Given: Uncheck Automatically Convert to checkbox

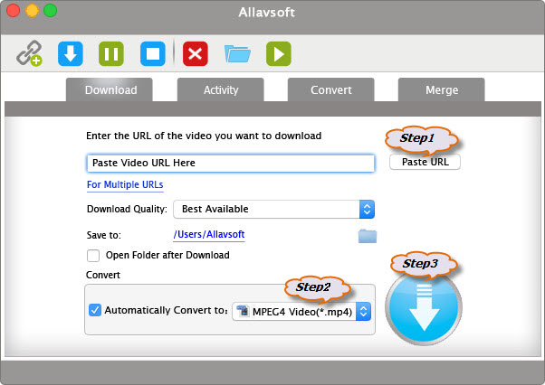Looking at the screenshot, I should tap(95, 310).
